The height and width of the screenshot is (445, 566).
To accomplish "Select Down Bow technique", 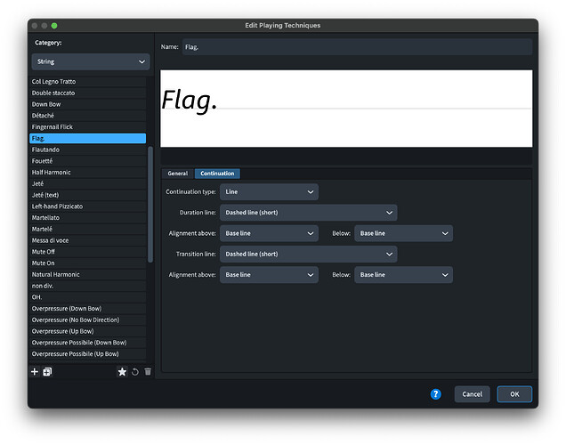I will 88,104.
